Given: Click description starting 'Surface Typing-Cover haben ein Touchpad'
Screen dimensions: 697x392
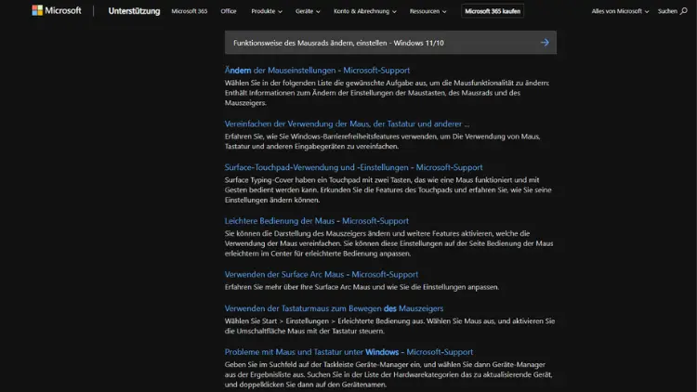Looking at the screenshot, I should [388, 189].
